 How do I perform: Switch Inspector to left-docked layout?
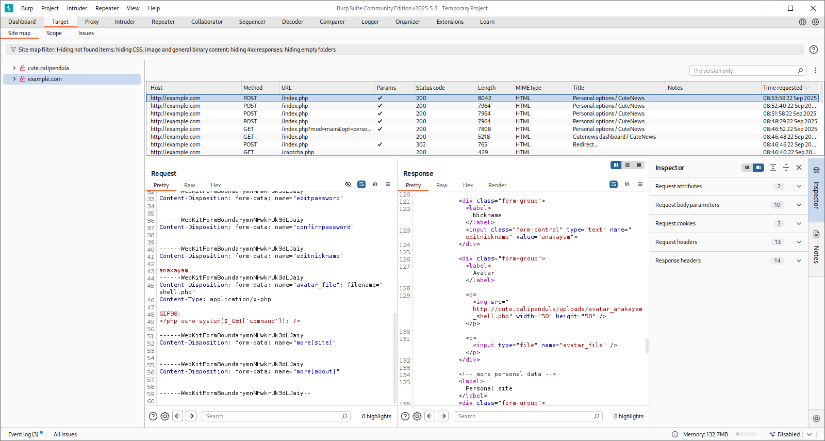pyautogui.click(x=747, y=168)
